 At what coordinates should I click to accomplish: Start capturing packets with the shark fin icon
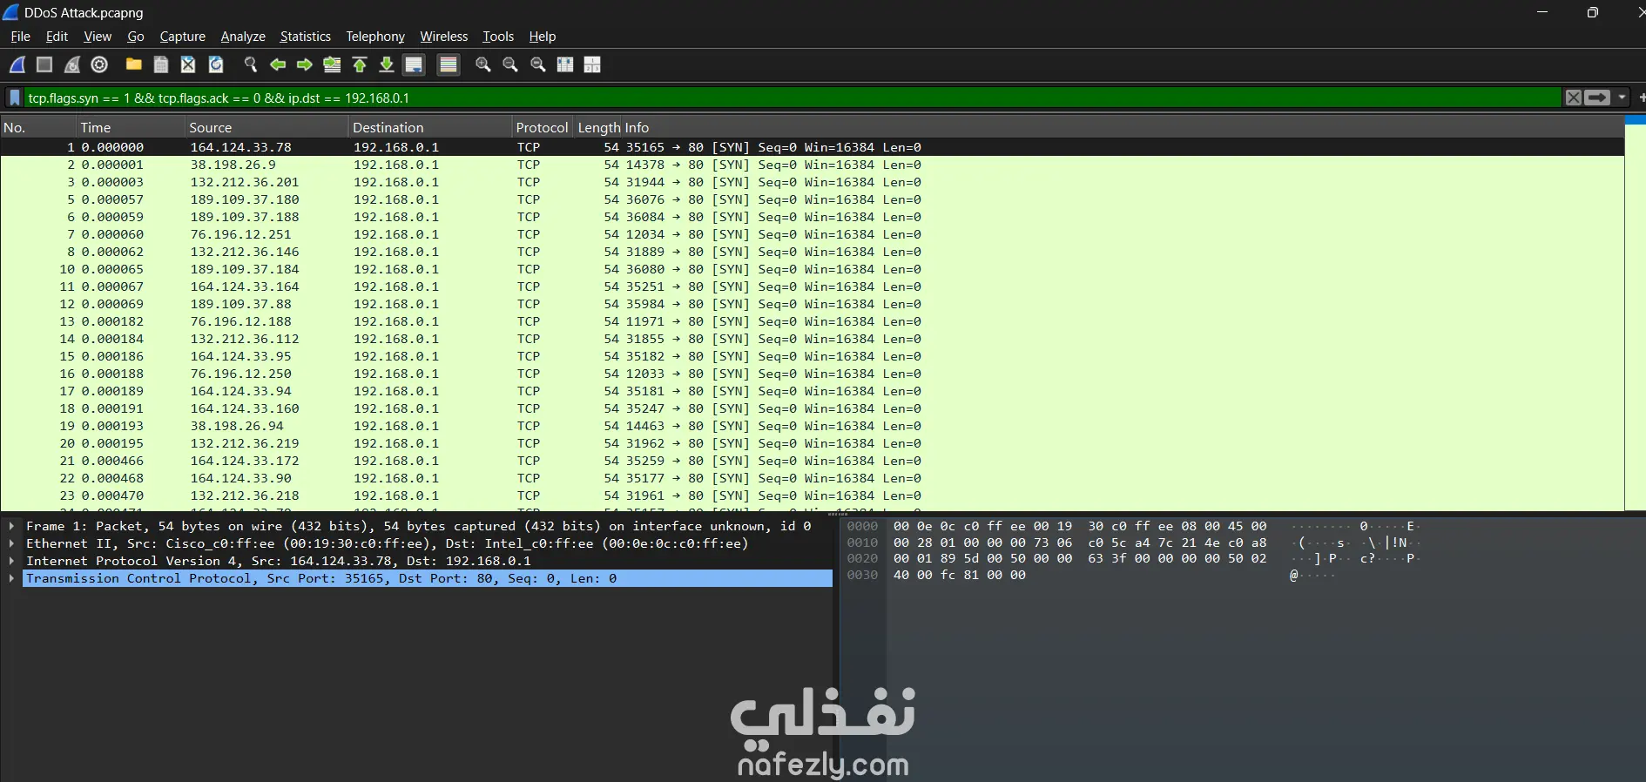pyautogui.click(x=17, y=64)
